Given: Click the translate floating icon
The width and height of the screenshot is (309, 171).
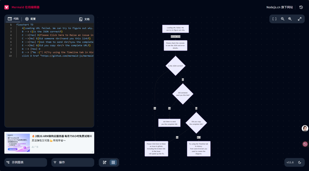Looking at the screenshot, I should (305, 144).
